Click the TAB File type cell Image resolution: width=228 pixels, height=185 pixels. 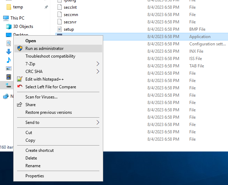pos(197,66)
